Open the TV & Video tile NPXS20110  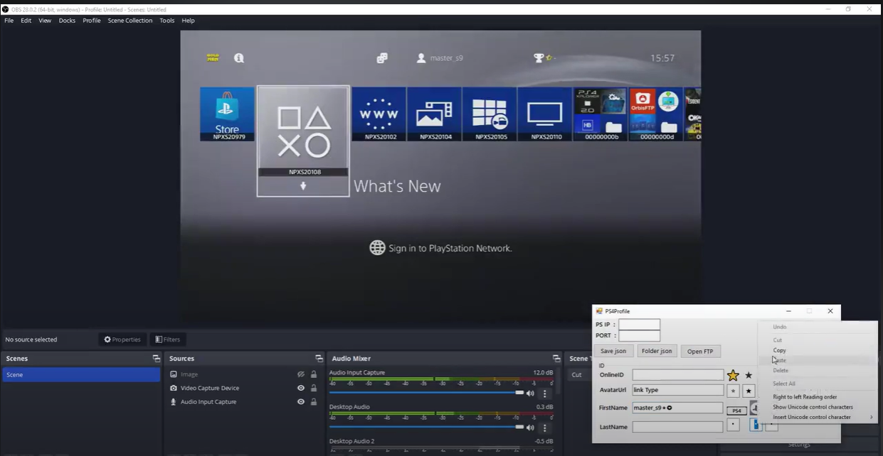pos(545,114)
